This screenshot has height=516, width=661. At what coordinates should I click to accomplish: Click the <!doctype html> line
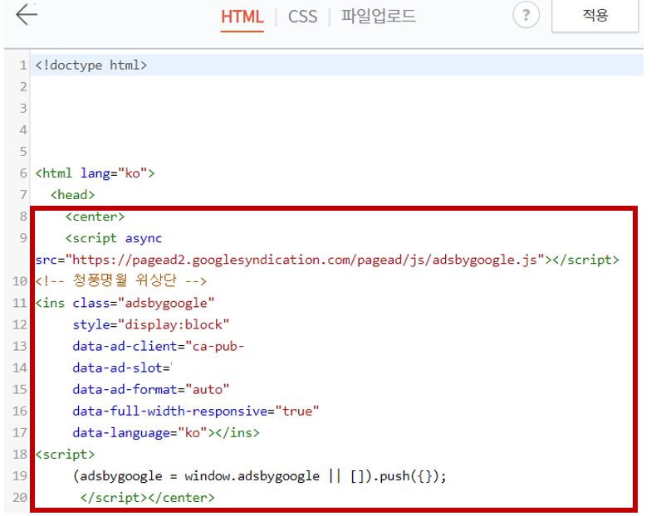click(91, 66)
